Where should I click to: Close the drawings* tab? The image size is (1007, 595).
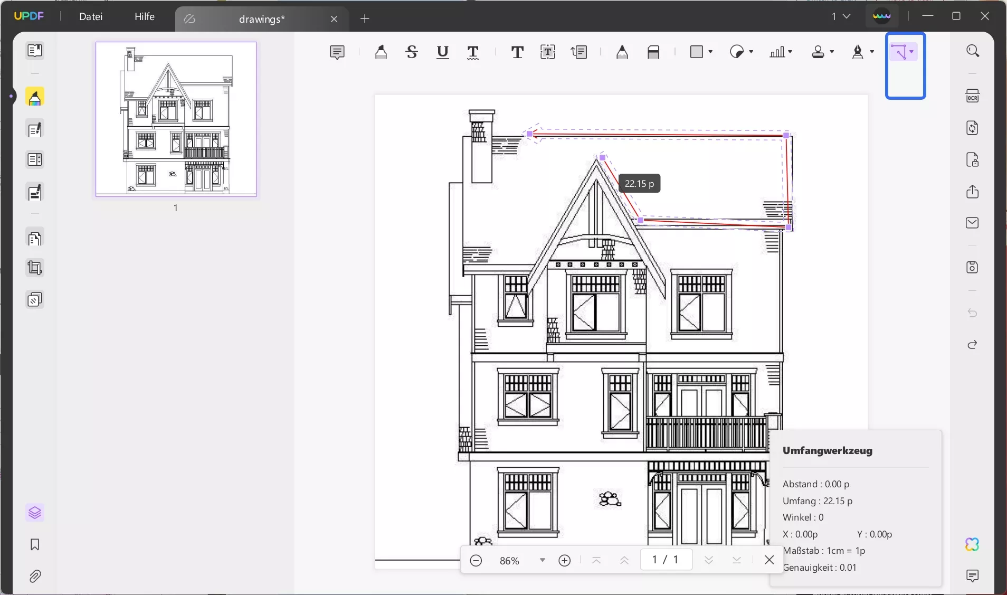point(334,19)
